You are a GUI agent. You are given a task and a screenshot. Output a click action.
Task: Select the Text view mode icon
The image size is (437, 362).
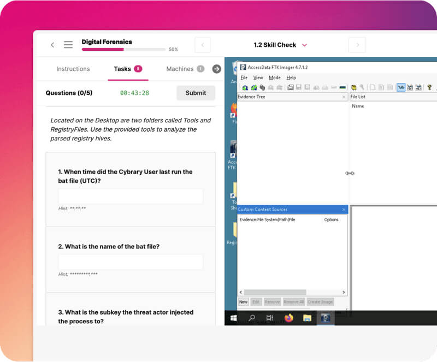[410, 87]
